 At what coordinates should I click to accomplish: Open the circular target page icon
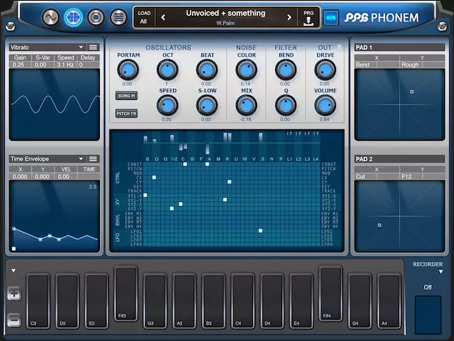pyautogui.click(x=96, y=17)
